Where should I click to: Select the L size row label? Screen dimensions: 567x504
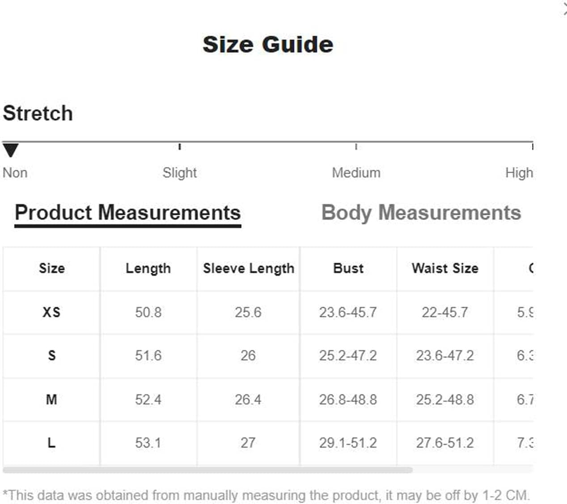(51, 443)
